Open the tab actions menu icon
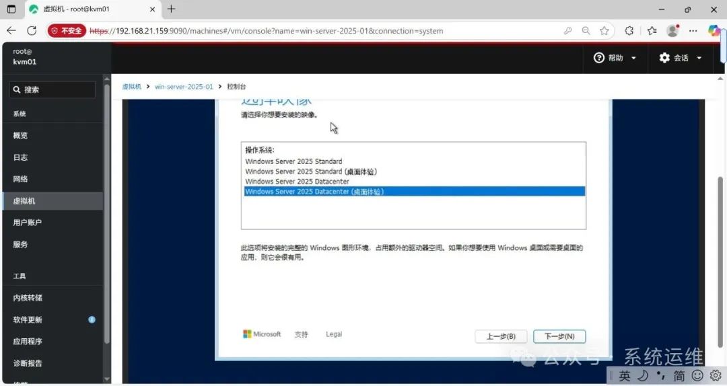Viewport: 727px width, 386px height. pyautogui.click(x=11, y=9)
